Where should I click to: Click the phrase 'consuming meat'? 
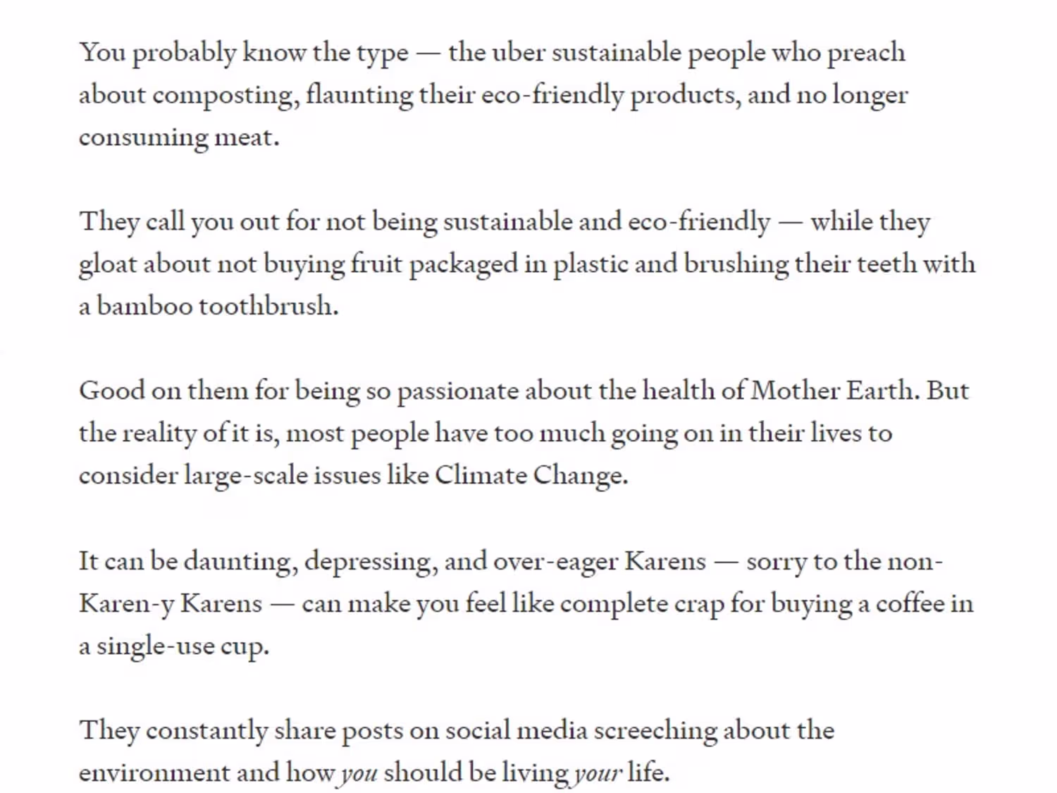(178, 137)
